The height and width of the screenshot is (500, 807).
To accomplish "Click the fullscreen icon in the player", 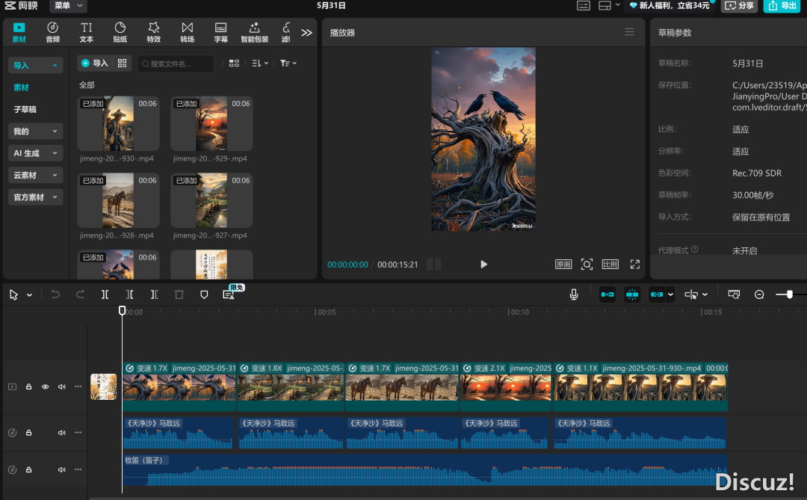I will click(635, 264).
